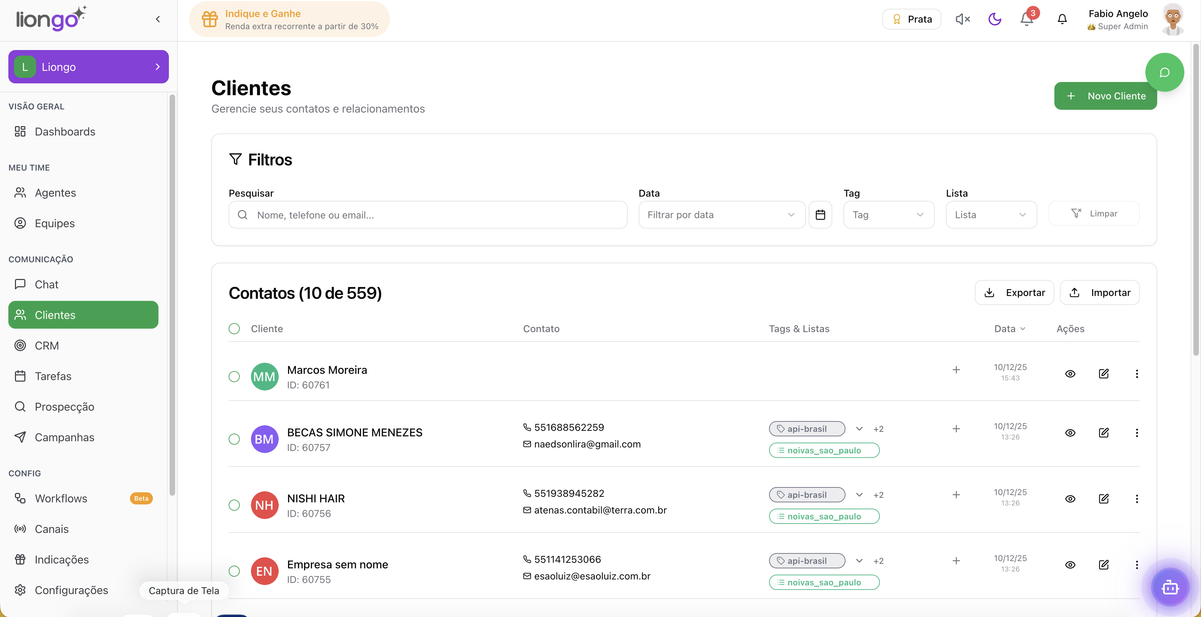Image resolution: width=1201 pixels, height=617 pixels.
Task: Toggle dark mode moon icon
Action: tap(995, 19)
